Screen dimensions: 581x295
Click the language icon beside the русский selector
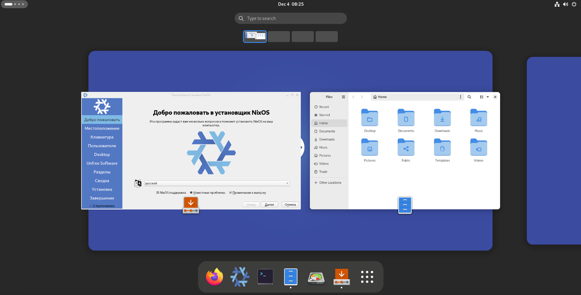(x=138, y=183)
